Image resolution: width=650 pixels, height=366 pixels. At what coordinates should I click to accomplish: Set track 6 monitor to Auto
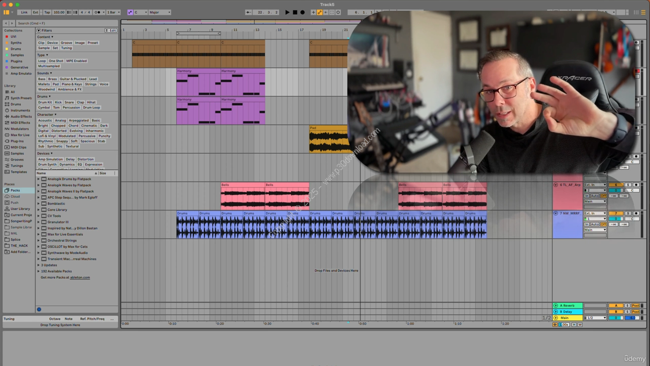pos(595,196)
